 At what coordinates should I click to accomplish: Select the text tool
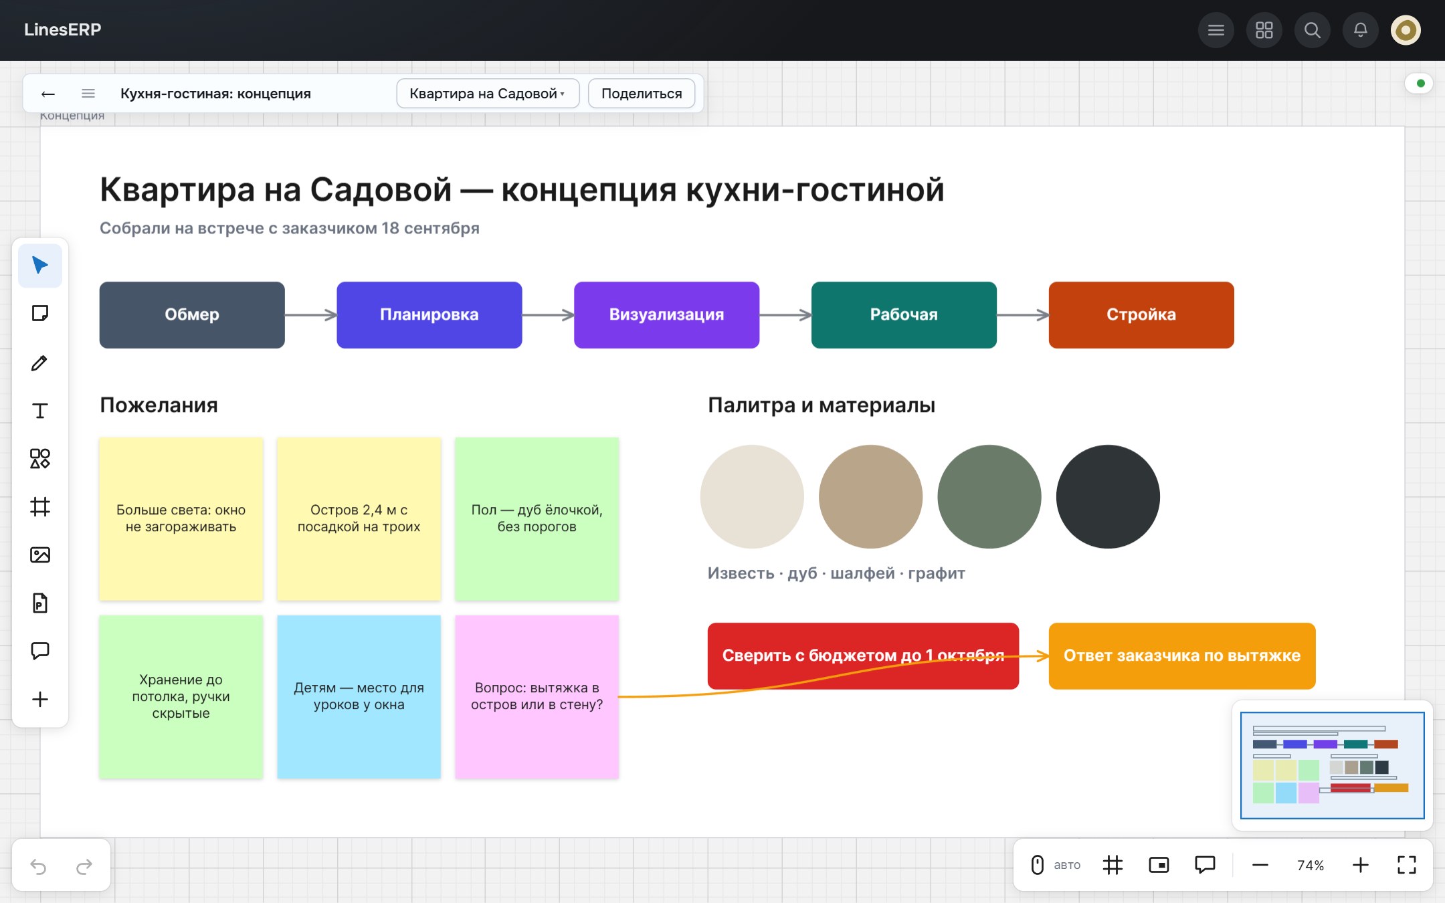[x=40, y=411]
